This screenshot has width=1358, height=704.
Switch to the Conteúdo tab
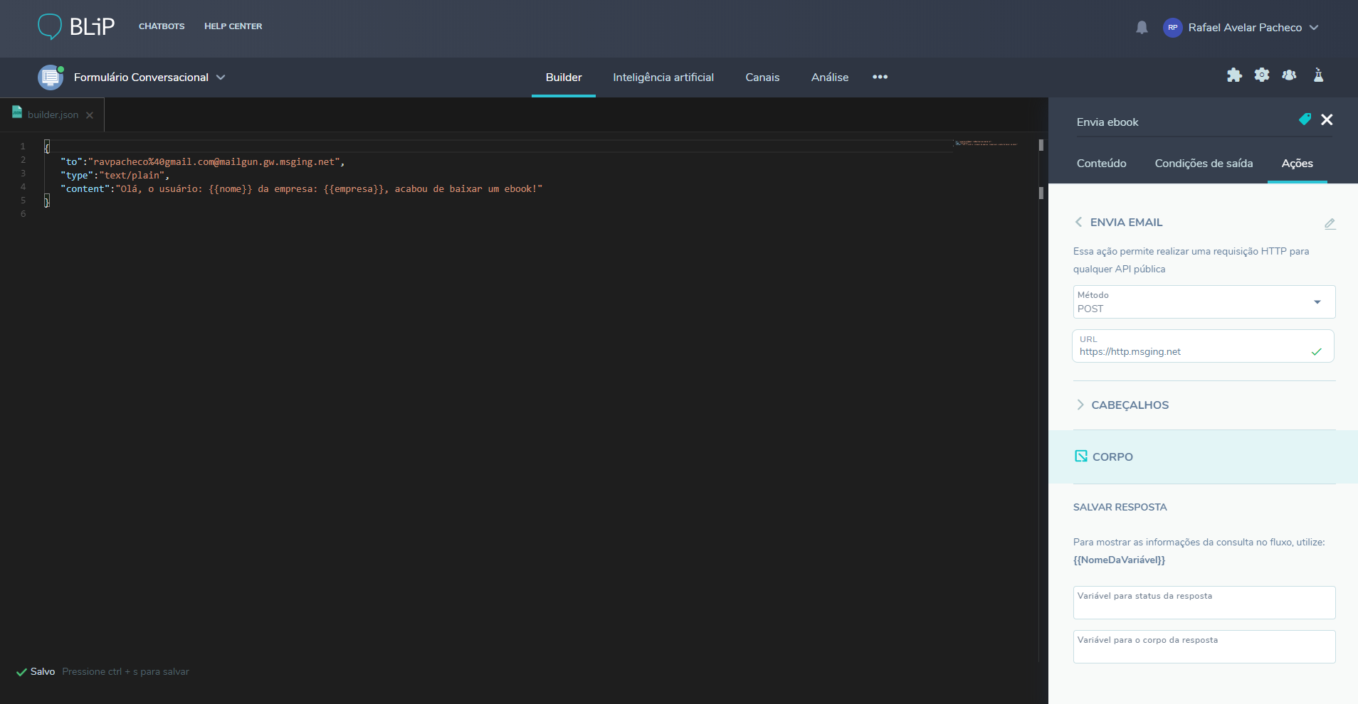point(1101,163)
